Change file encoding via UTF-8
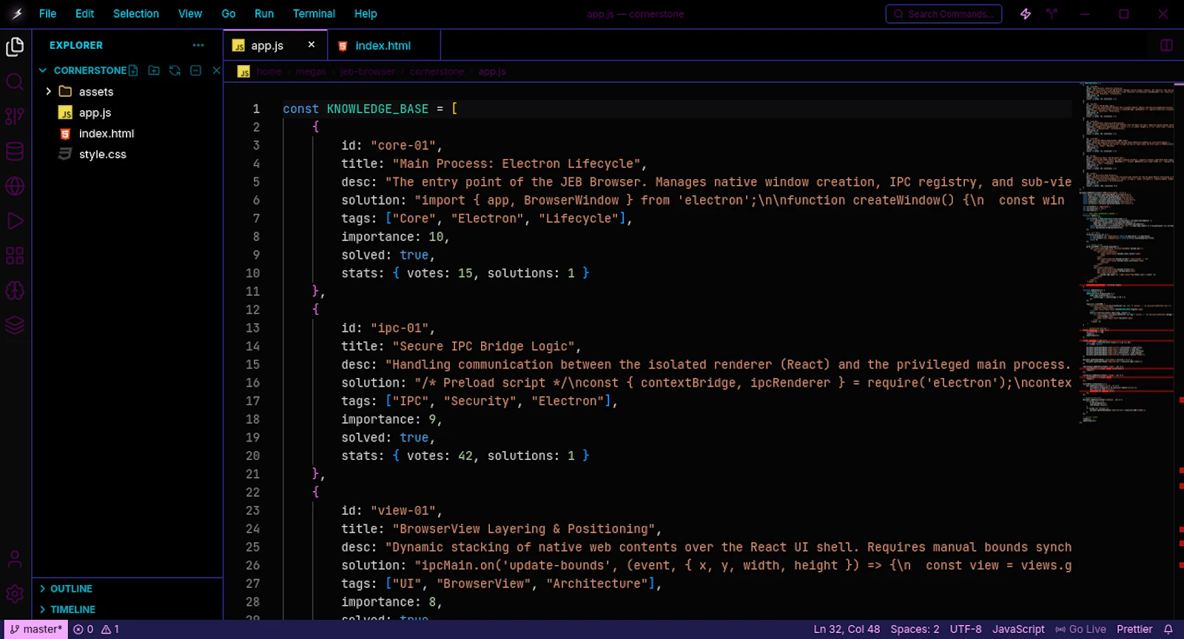 pyautogui.click(x=966, y=629)
